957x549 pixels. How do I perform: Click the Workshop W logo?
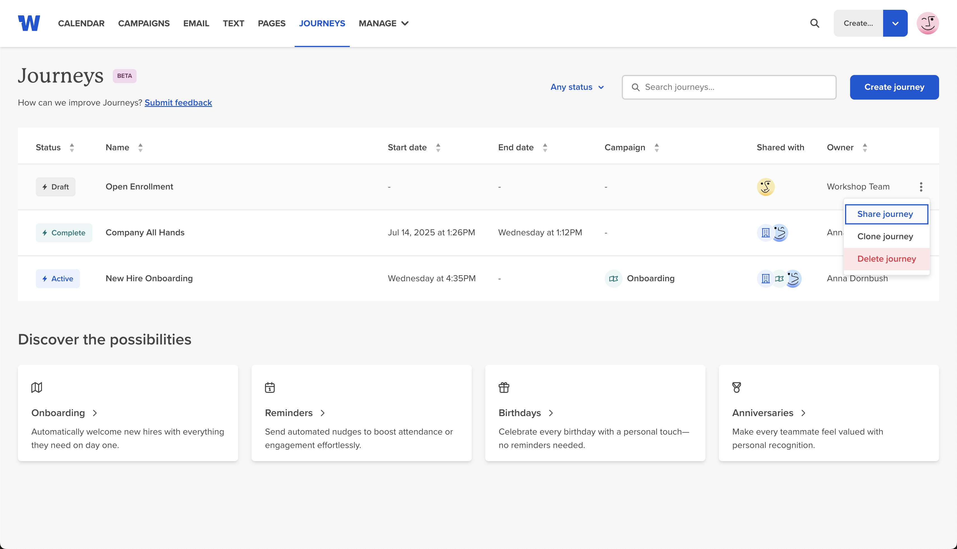(x=29, y=23)
